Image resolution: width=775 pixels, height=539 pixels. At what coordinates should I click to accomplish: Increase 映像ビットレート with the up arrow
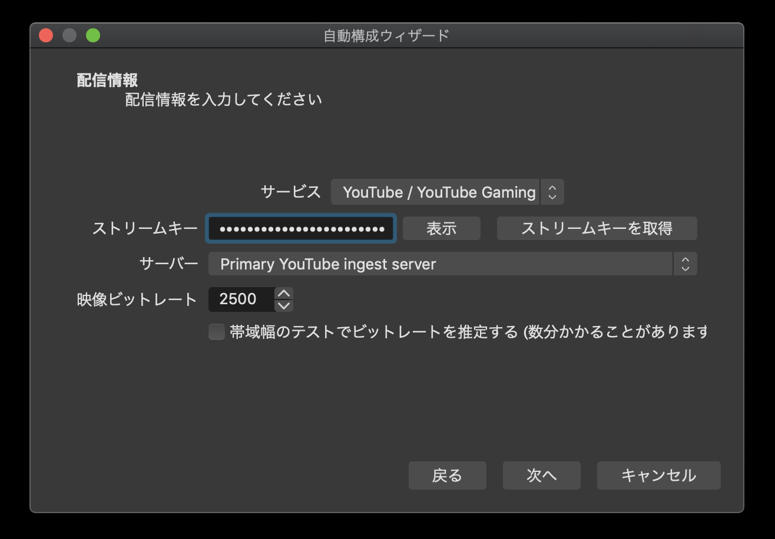[284, 293]
